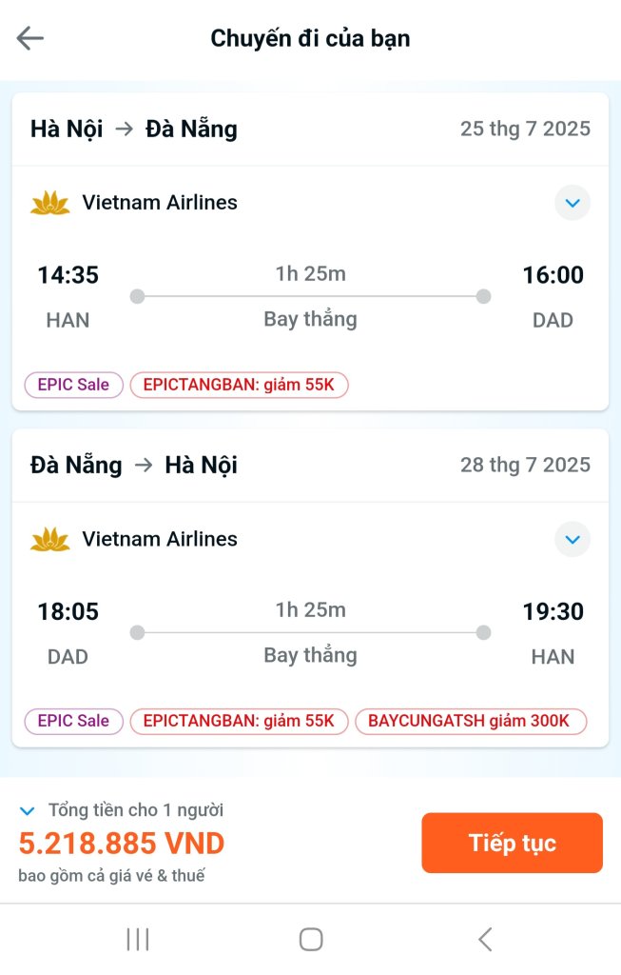Viewport: 621px width, 975px height.
Task: Click Vietnam Airlines lotus logo on outbound flight
Action: click(x=50, y=203)
